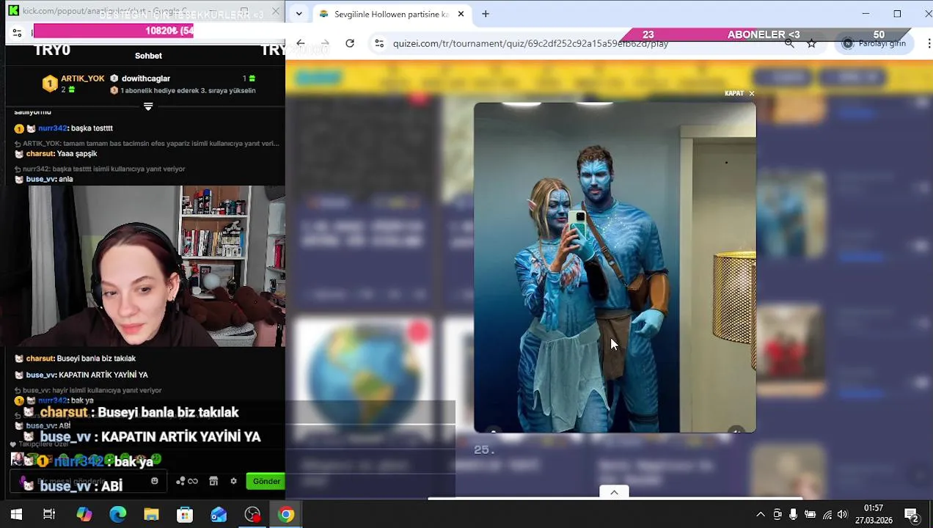Open a new Chrome tab
Image resolution: width=933 pixels, height=528 pixels.
(486, 14)
